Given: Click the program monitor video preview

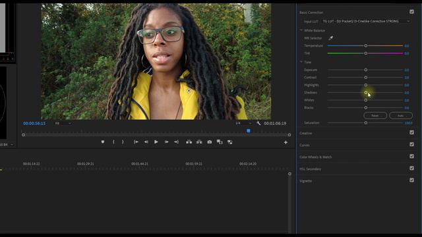Looking at the screenshot, I should pyautogui.click(x=156, y=61).
